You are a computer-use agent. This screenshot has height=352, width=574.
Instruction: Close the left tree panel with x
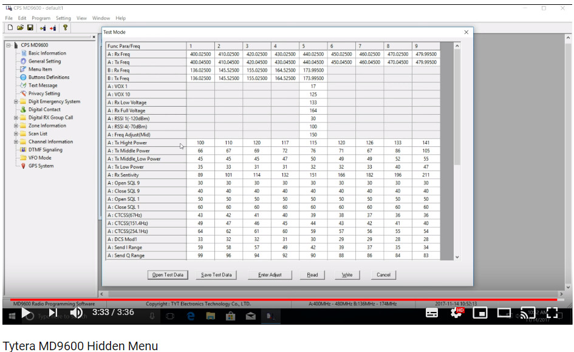[x=94, y=37]
